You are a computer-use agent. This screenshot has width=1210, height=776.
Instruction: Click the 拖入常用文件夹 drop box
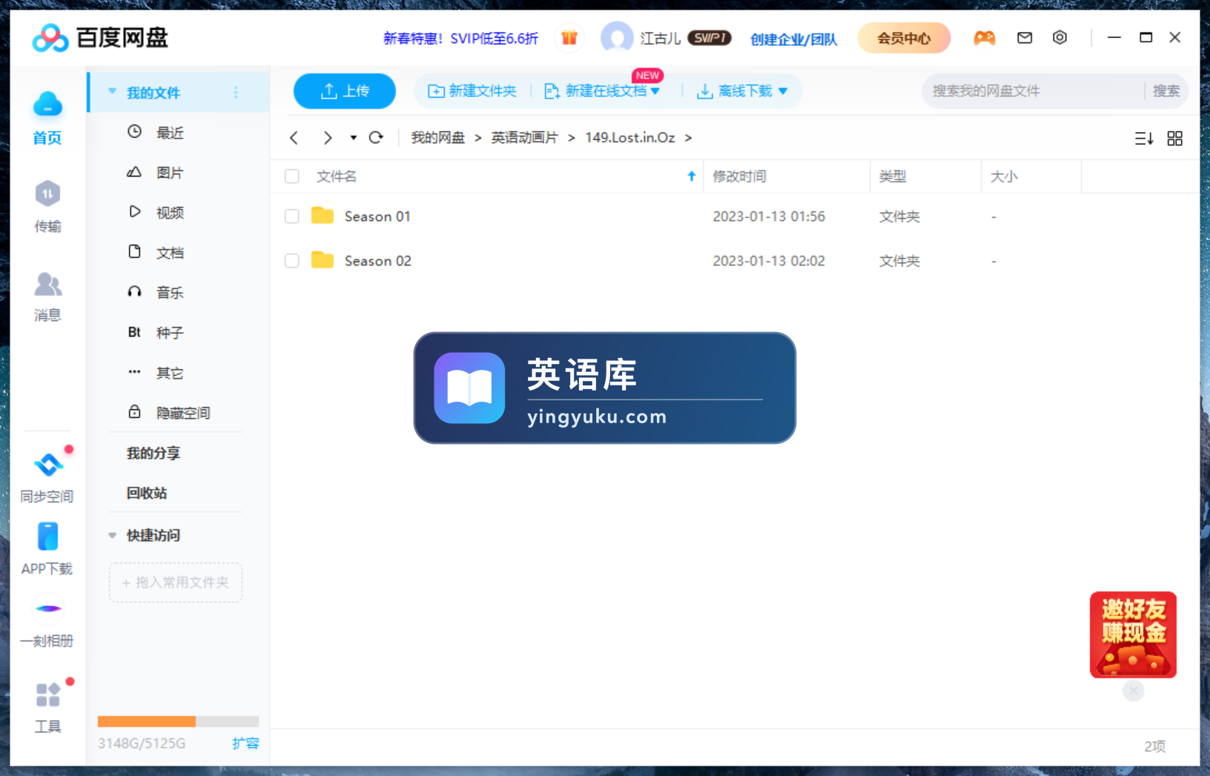pyautogui.click(x=176, y=583)
